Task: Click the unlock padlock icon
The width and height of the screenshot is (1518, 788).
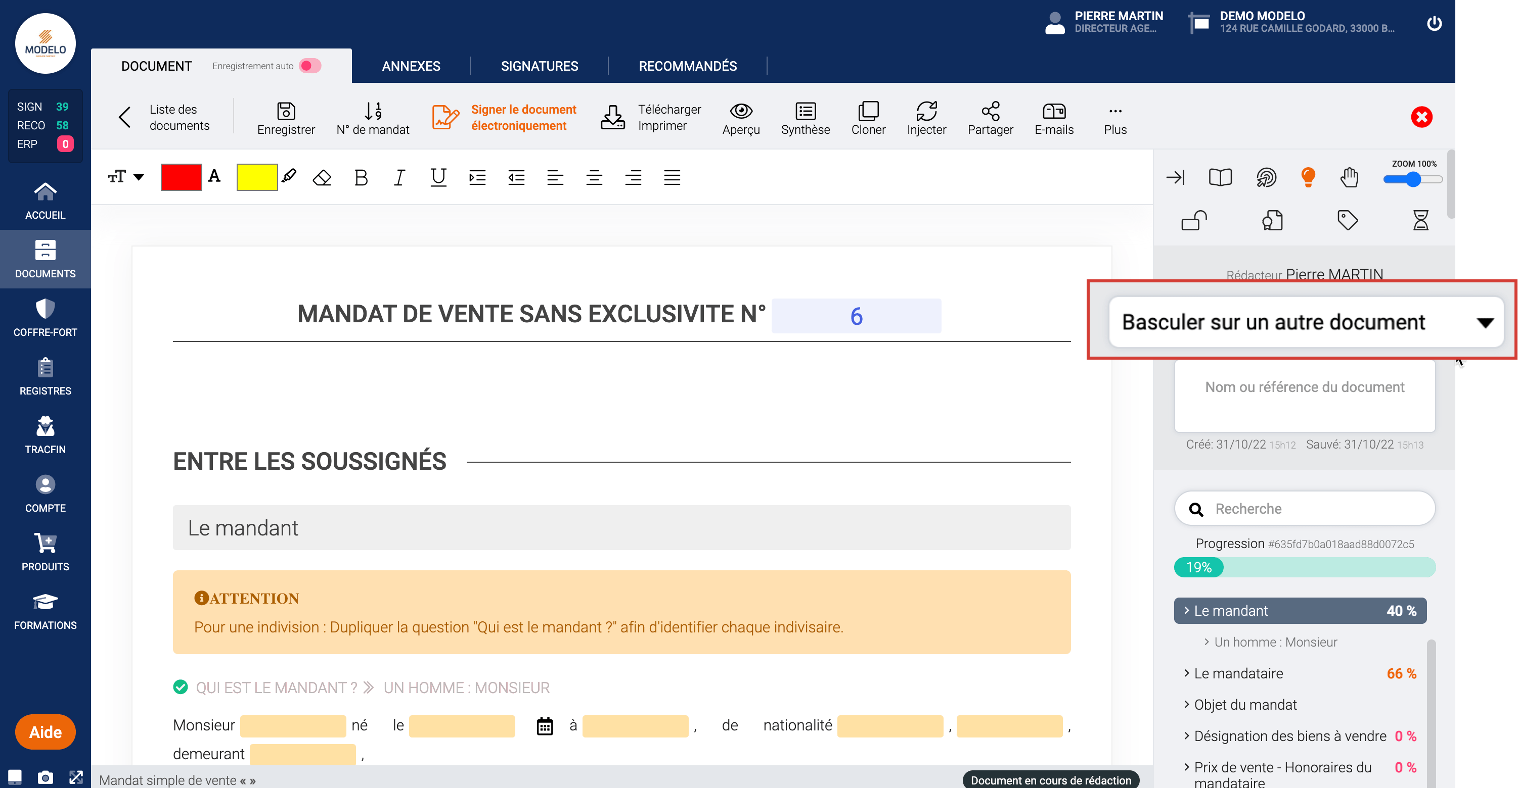Action: coord(1194,220)
